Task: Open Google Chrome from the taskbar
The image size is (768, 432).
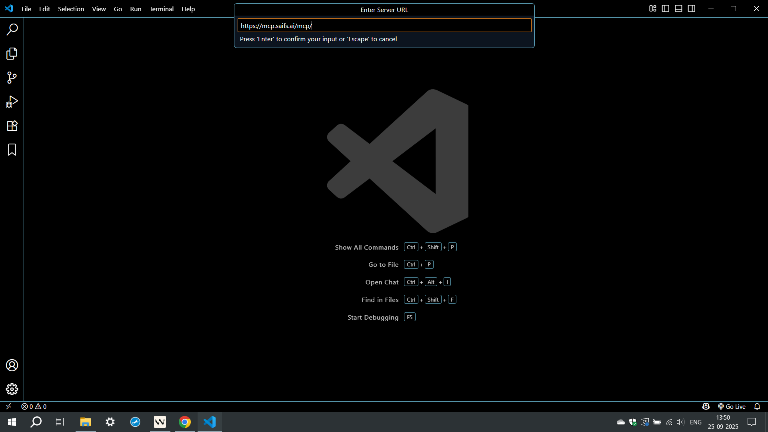Action: coord(185,422)
